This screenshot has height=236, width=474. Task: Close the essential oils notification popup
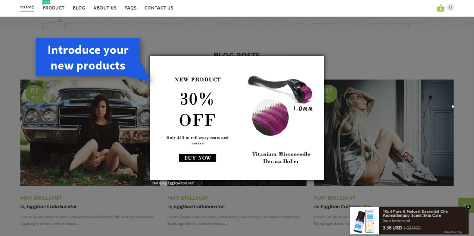pos(468,207)
